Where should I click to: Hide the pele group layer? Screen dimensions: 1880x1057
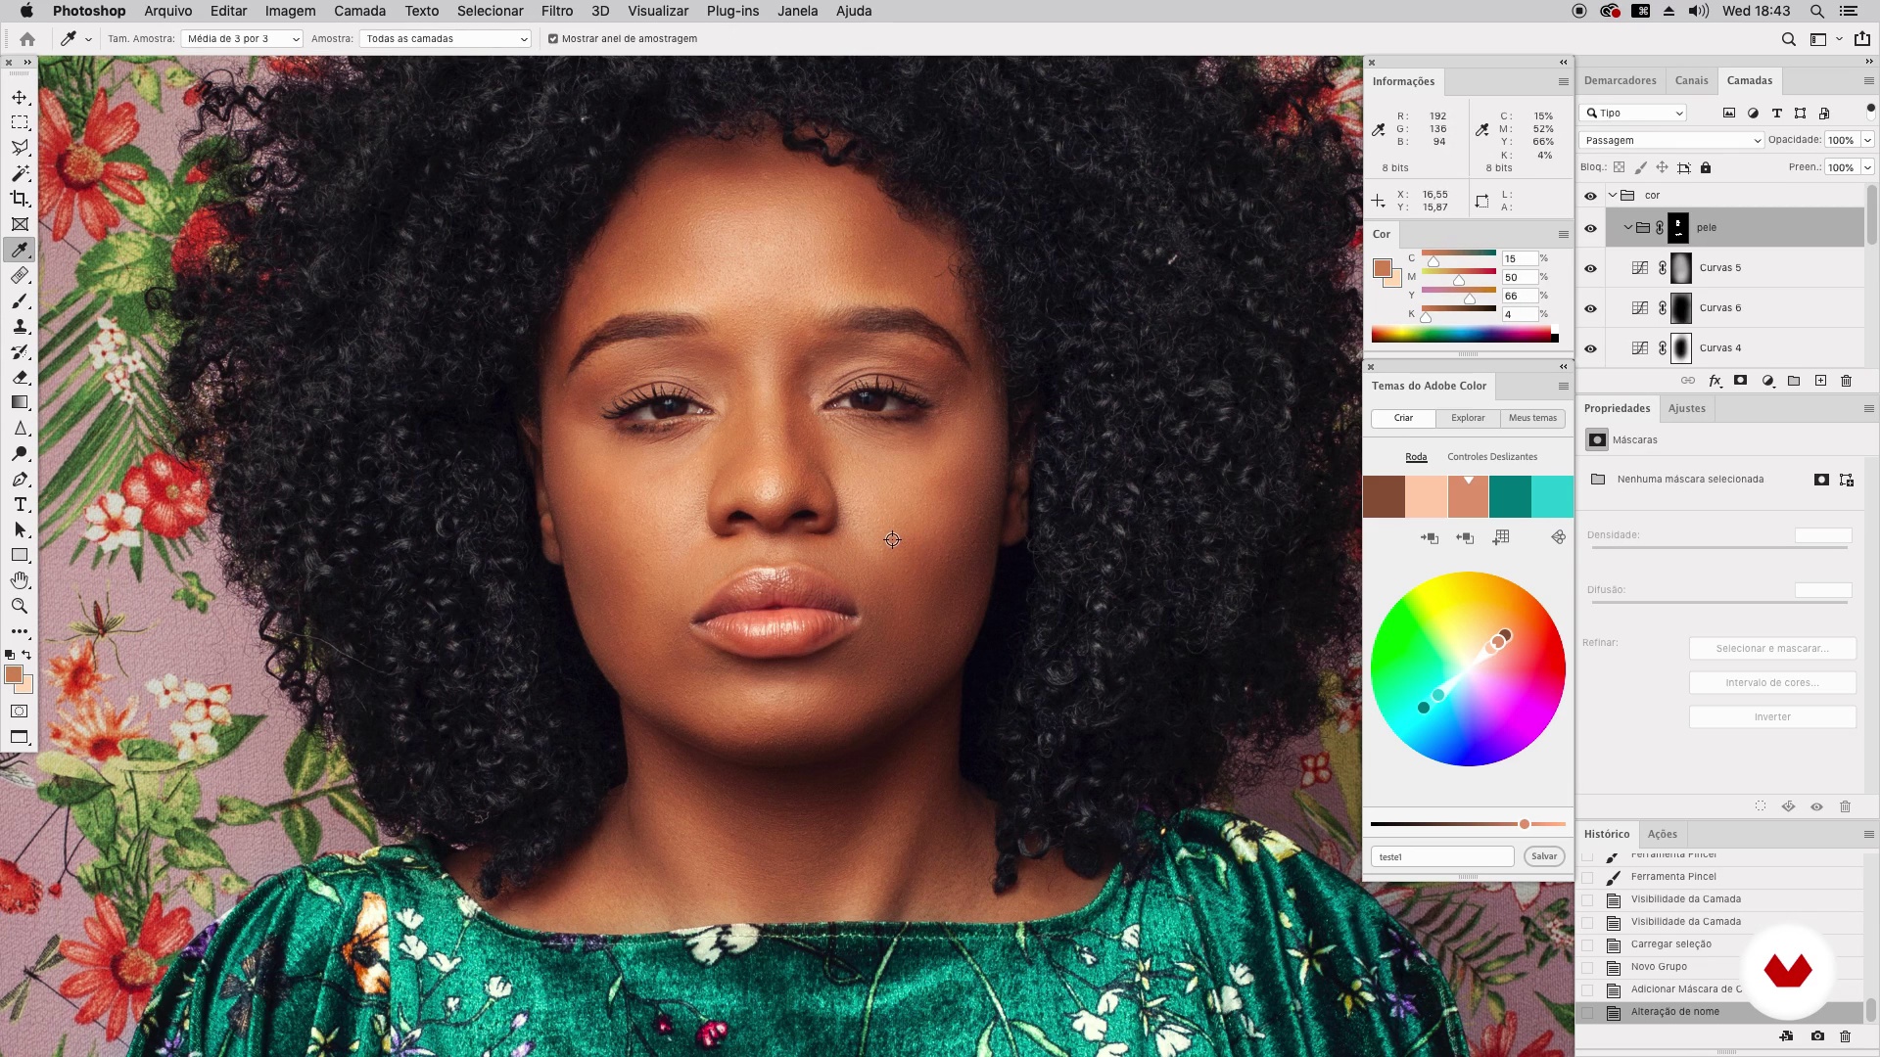pyautogui.click(x=1590, y=228)
